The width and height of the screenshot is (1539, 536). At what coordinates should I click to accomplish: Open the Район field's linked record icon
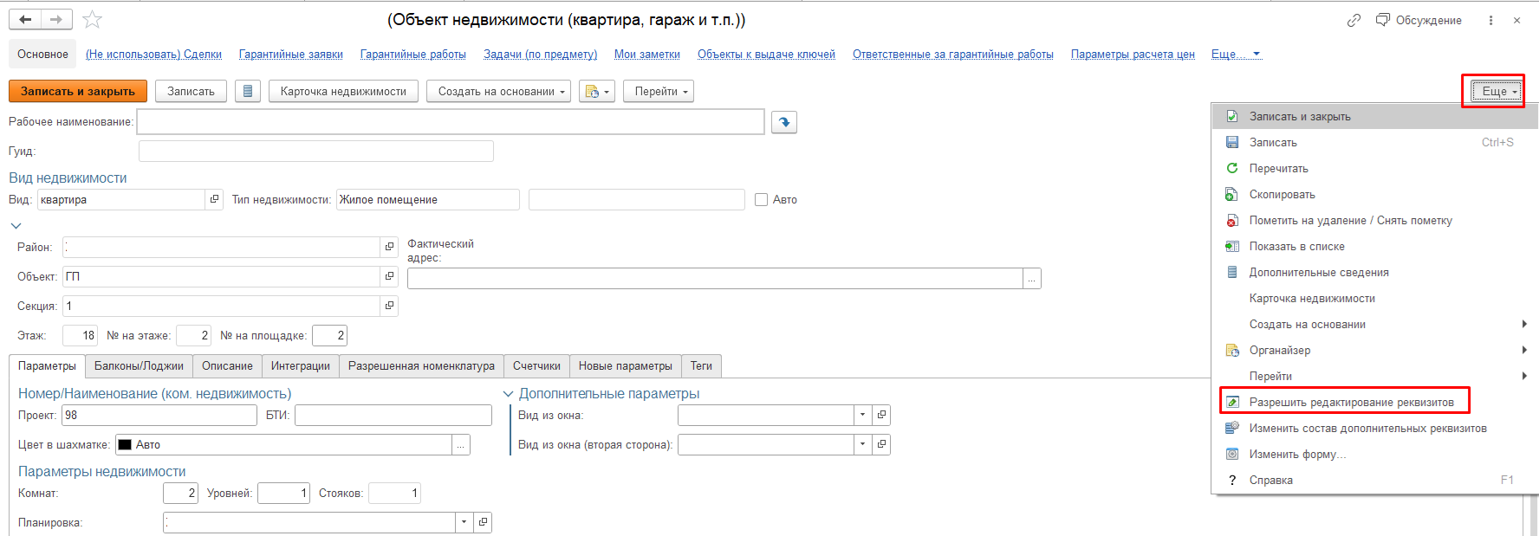389,247
